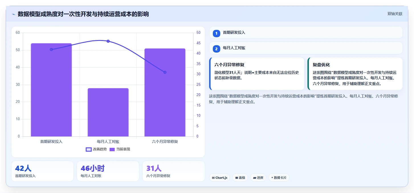Click the 首期研发投入 bar in chart
Image resolution: width=414 pixels, height=193 pixels.
tap(51, 90)
